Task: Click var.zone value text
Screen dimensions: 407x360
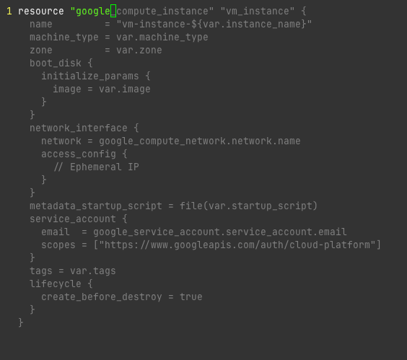Action: (x=139, y=50)
